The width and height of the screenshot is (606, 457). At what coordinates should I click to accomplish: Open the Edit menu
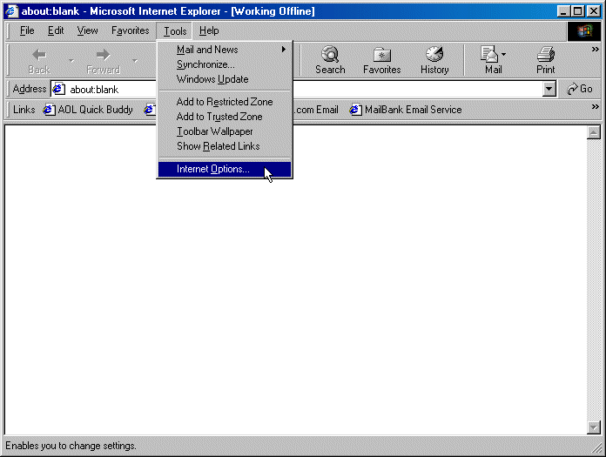56,30
